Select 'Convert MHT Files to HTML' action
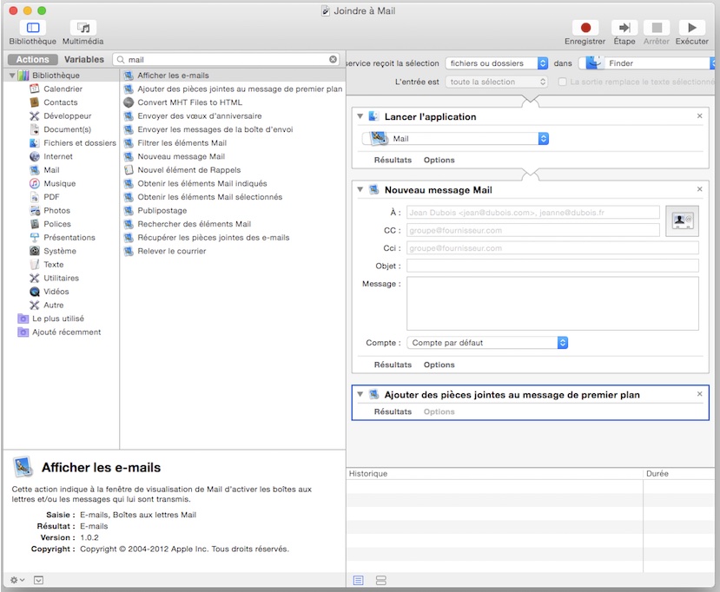The width and height of the screenshot is (720, 592). click(233, 102)
